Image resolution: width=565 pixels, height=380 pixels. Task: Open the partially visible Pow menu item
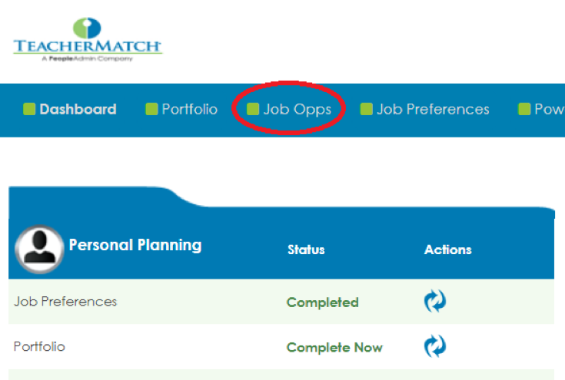coord(549,109)
